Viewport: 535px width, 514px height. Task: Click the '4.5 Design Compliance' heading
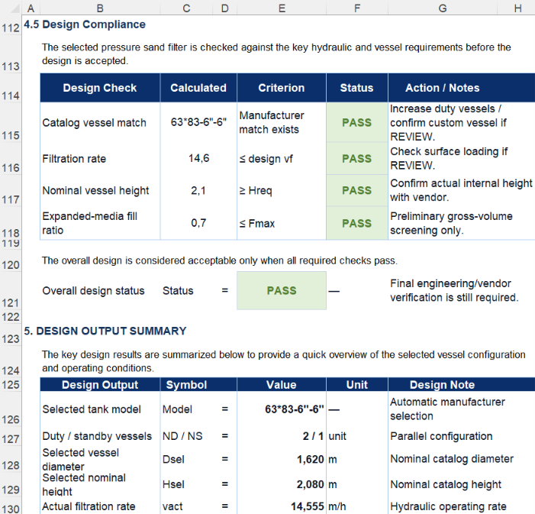[x=85, y=24]
